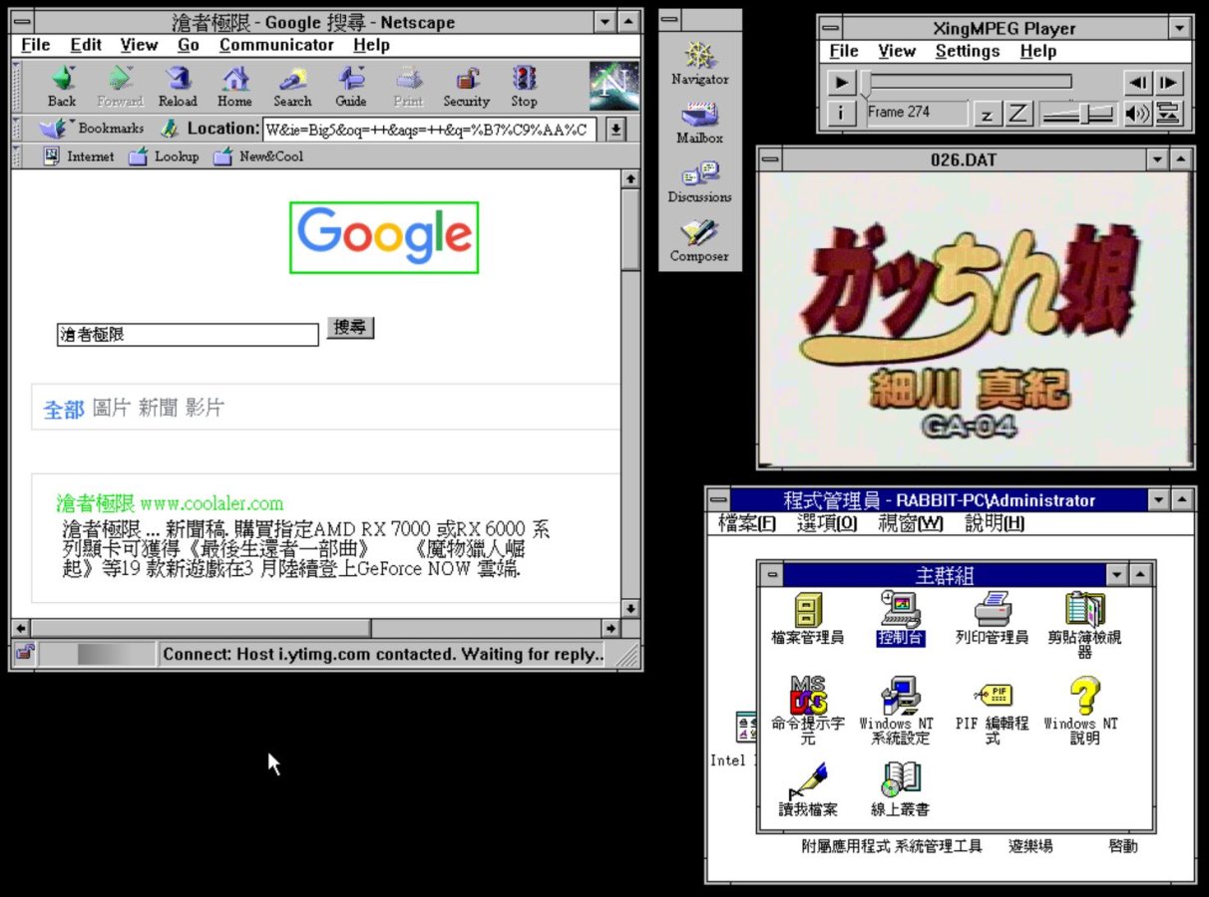Launch Navigator from the component bar

[699, 63]
